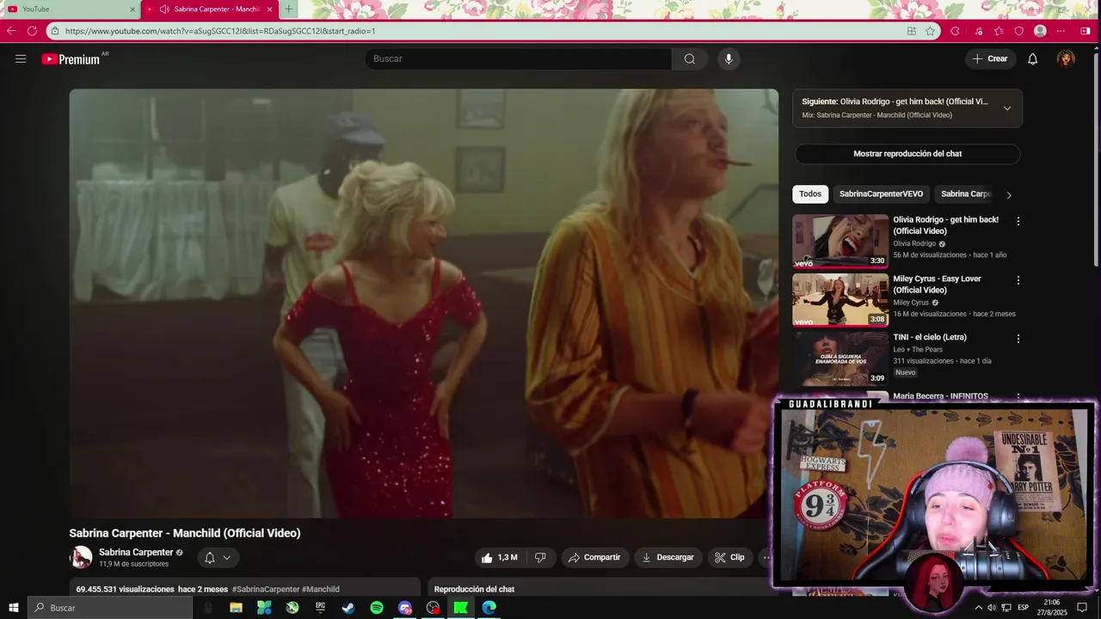
Task: Like the Manchild video
Action: [499, 557]
